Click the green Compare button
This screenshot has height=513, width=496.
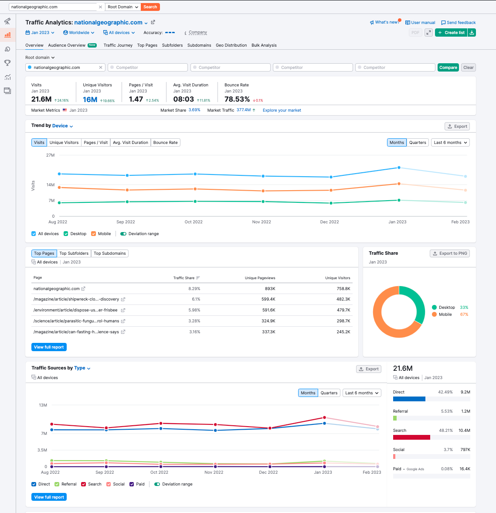point(448,67)
